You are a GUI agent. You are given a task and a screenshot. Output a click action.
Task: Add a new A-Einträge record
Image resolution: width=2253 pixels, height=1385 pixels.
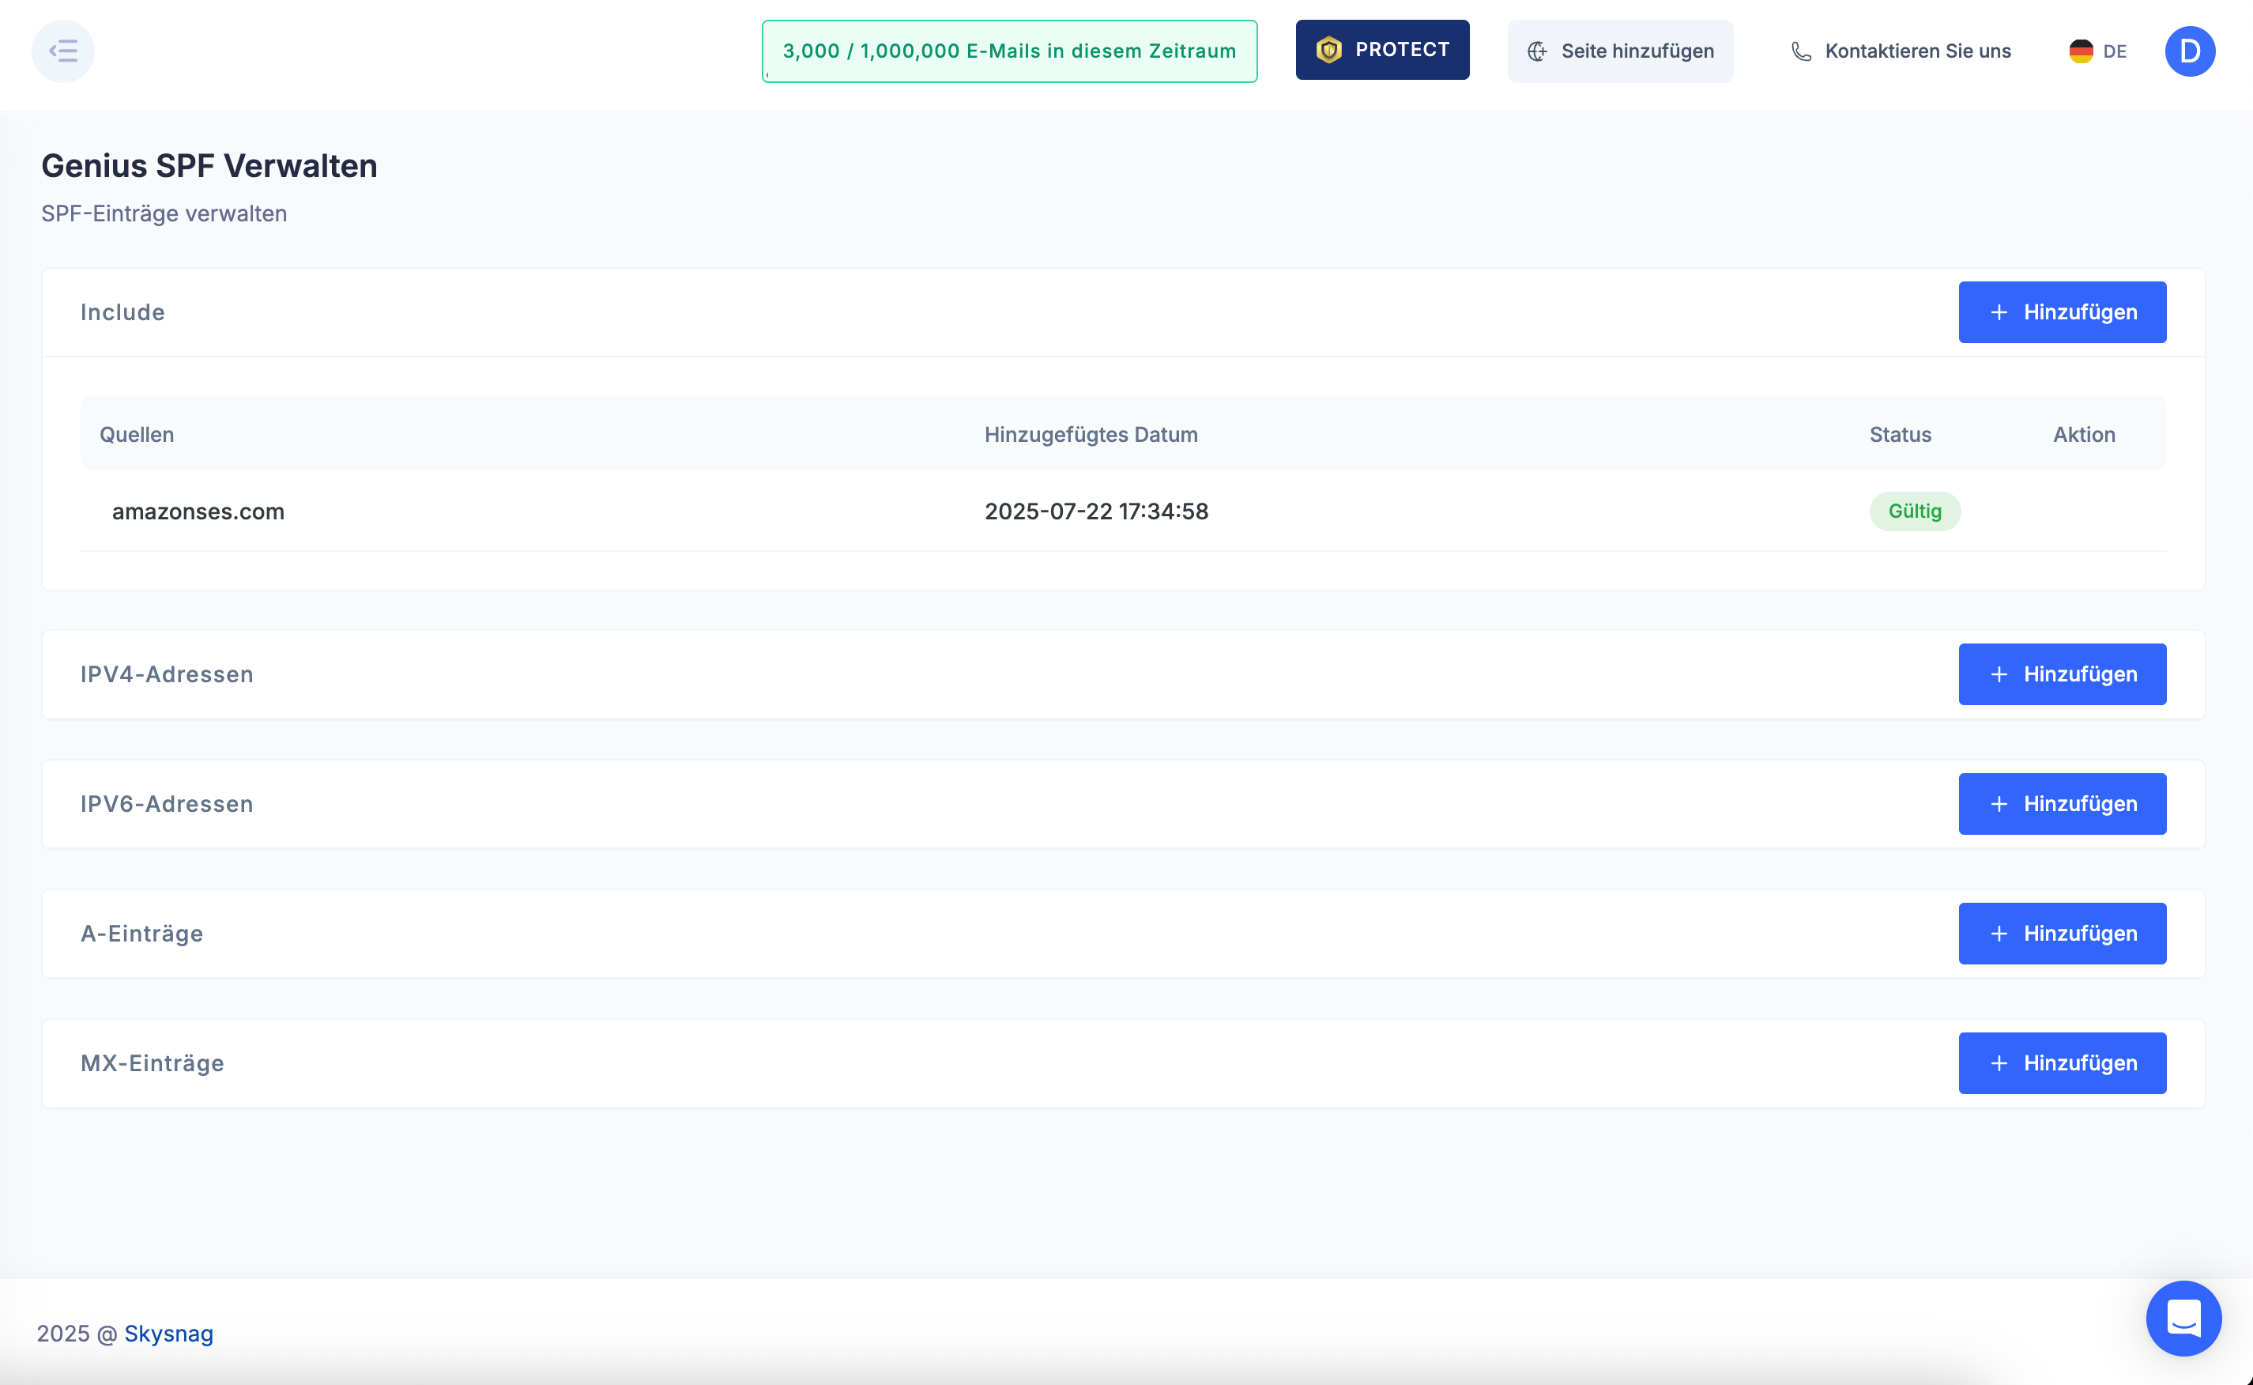(x=2062, y=934)
